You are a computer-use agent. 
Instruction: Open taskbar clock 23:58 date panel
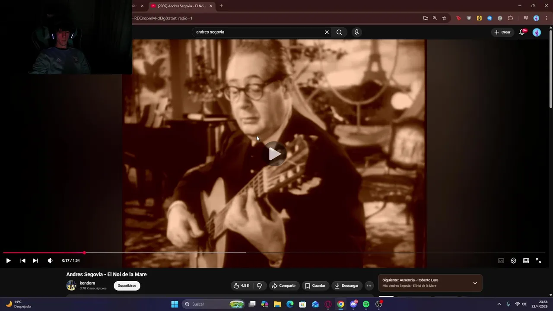pos(539,304)
